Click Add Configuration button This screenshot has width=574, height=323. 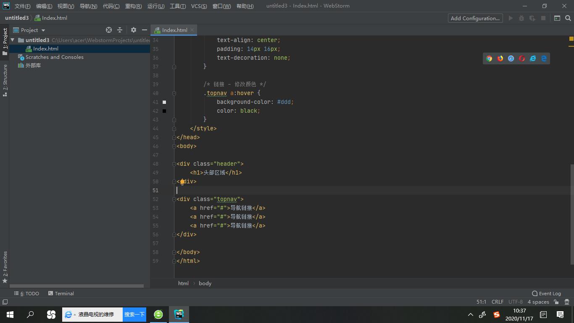tap(475, 18)
